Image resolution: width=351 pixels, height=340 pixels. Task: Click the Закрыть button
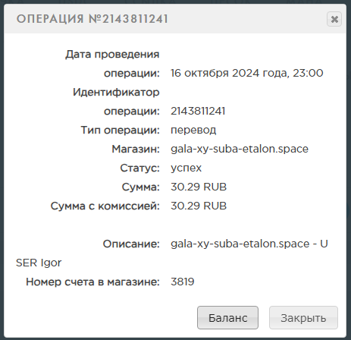click(303, 318)
